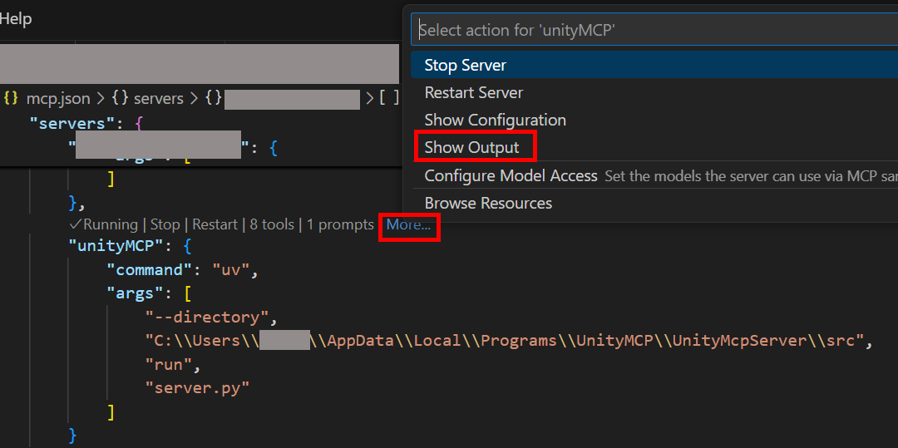Open the '1 prompts' code lens

(x=340, y=224)
